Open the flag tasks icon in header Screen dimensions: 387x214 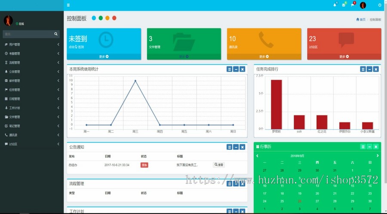(353, 5)
